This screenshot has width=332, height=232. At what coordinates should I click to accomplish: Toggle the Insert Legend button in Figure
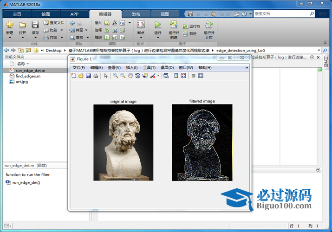pyautogui.click(x=183, y=76)
